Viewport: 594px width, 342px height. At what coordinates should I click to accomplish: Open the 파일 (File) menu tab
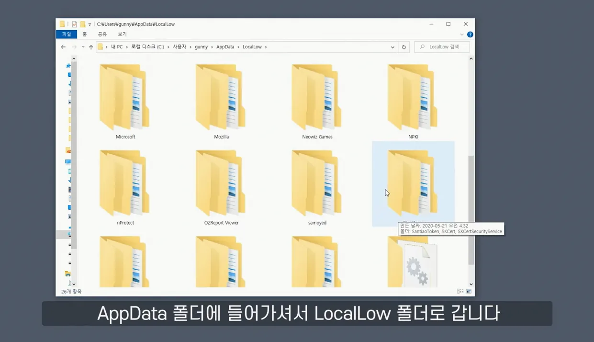(x=67, y=34)
